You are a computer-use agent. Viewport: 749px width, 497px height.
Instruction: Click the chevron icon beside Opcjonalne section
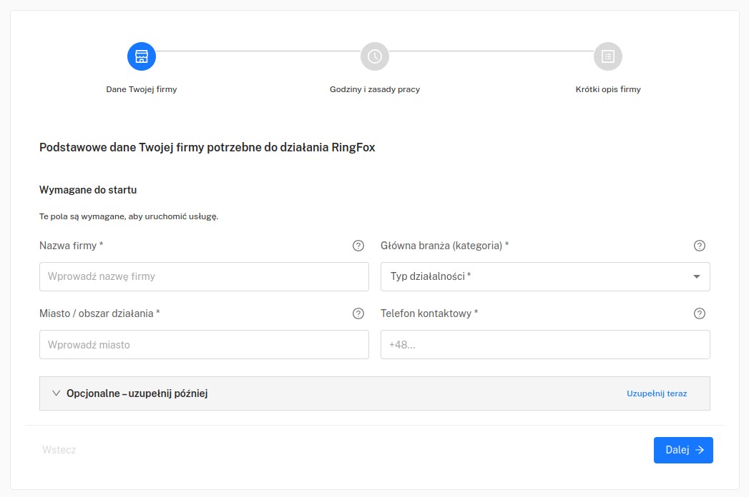point(57,393)
